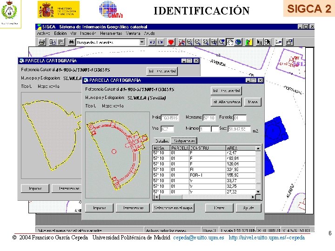335x251 pixels.
Task: Click the parcel map thumbnail with red buildings
Action: pyautogui.click(x=117, y=155)
